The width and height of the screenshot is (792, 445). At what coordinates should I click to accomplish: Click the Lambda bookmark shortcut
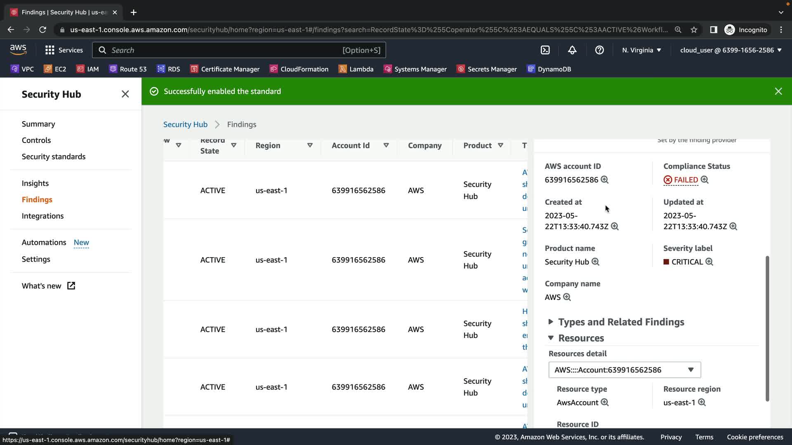pyautogui.click(x=356, y=69)
